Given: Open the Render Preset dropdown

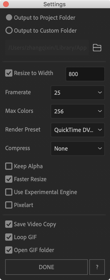Looking at the screenshot, I should point(78,130).
